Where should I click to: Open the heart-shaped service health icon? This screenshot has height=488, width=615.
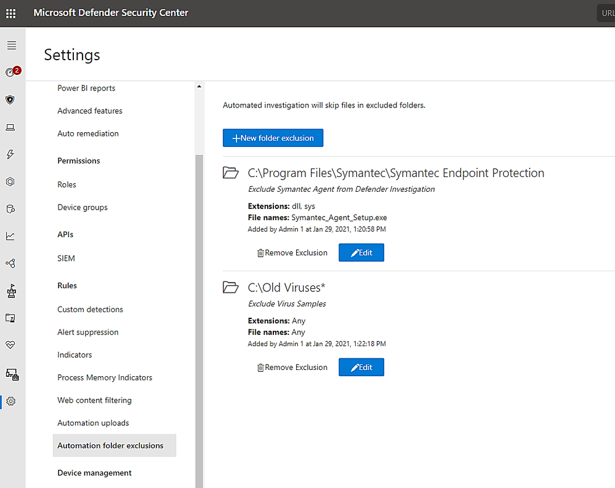pos(10,345)
